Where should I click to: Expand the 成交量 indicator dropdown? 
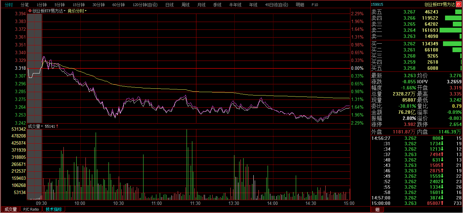pos(34,126)
